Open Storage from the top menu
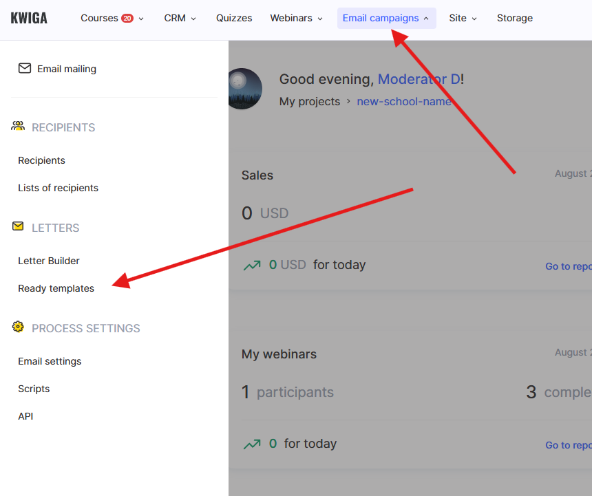 tap(515, 19)
